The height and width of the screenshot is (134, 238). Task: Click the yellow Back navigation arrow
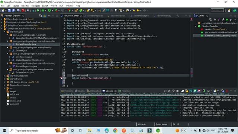coord(138,10)
